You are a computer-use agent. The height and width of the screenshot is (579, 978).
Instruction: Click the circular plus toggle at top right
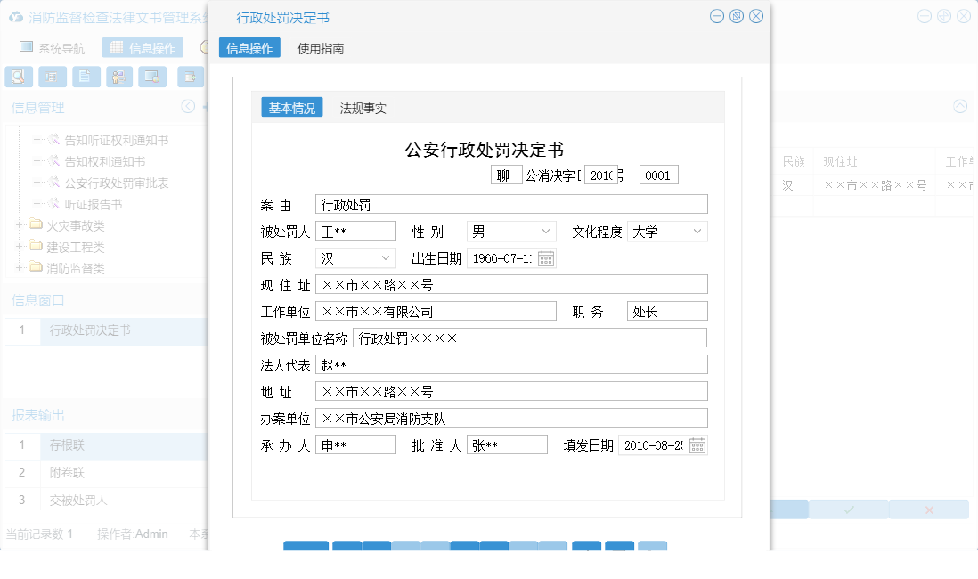(944, 15)
